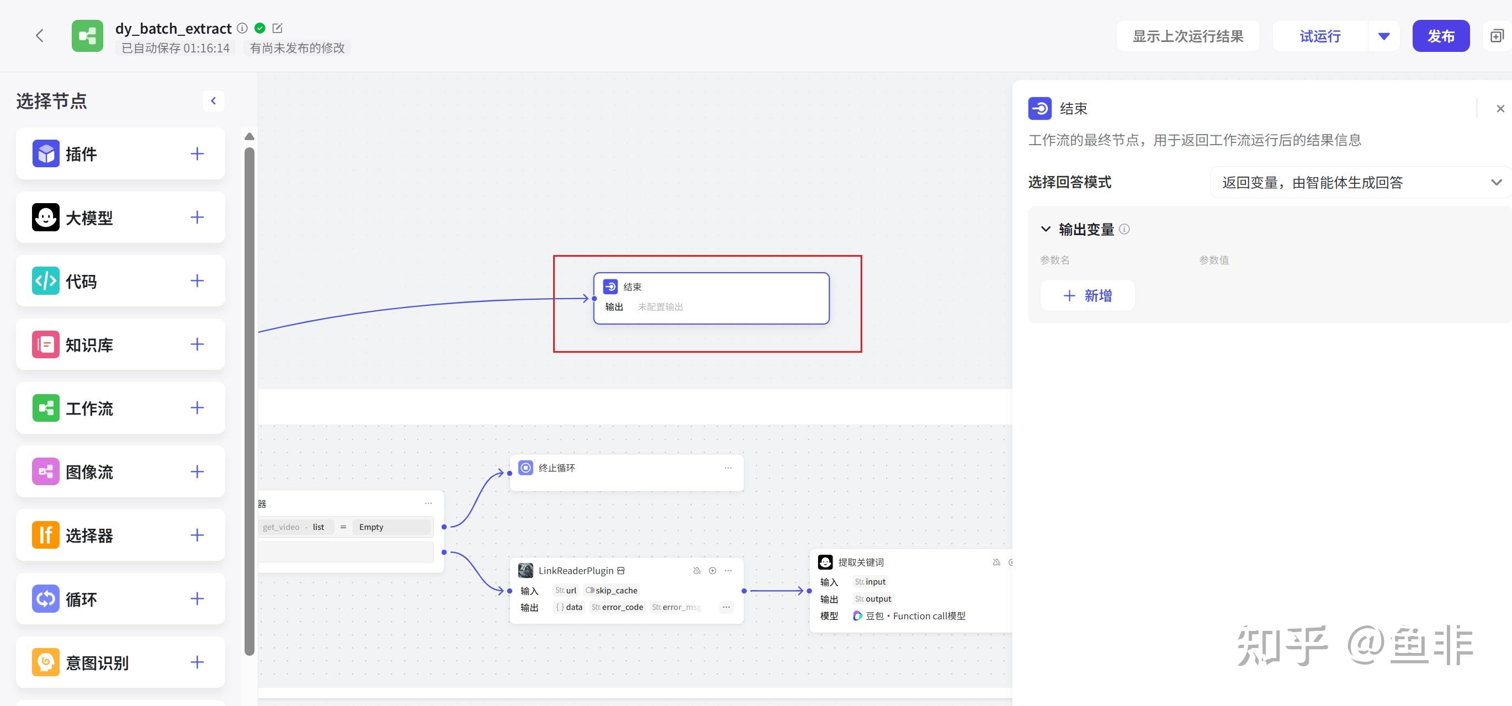The image size is (1512, 706).
Task: Click 显示上次运行结果 button
Action: pos(1188,36)
